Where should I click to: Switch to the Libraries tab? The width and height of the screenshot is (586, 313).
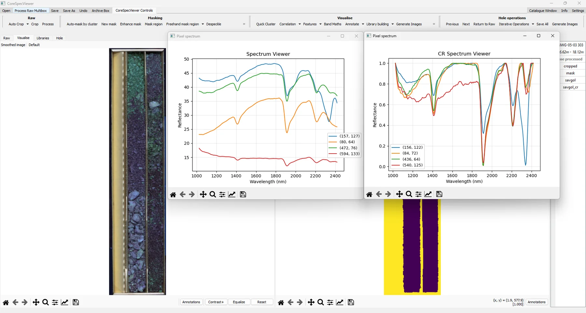[x=43, y=38]
